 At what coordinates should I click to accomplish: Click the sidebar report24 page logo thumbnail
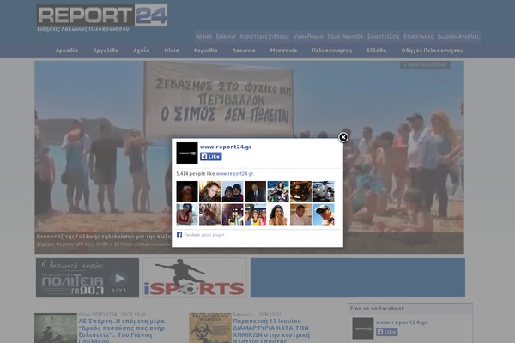click(x=363, y=328)
